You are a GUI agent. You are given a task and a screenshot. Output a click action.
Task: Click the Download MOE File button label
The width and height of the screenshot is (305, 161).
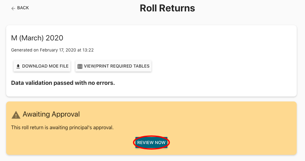tap(45, 66)
